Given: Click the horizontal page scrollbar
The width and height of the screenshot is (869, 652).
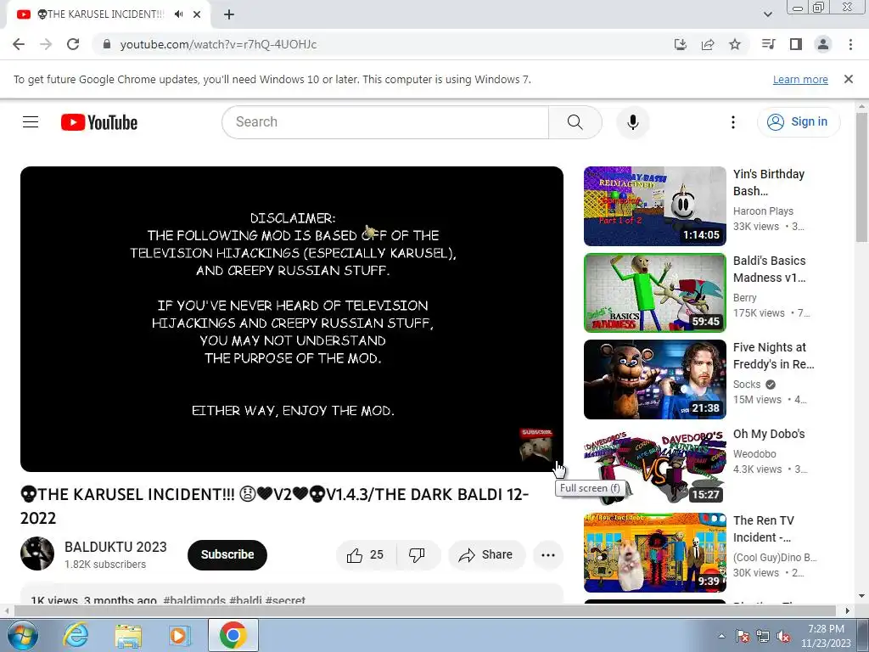Looking at the screenshot, I should [424, 610].
